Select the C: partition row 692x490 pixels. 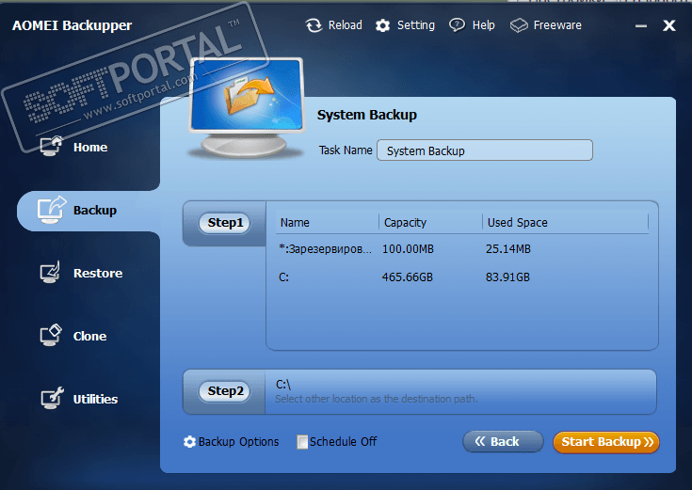pos(461,277)
